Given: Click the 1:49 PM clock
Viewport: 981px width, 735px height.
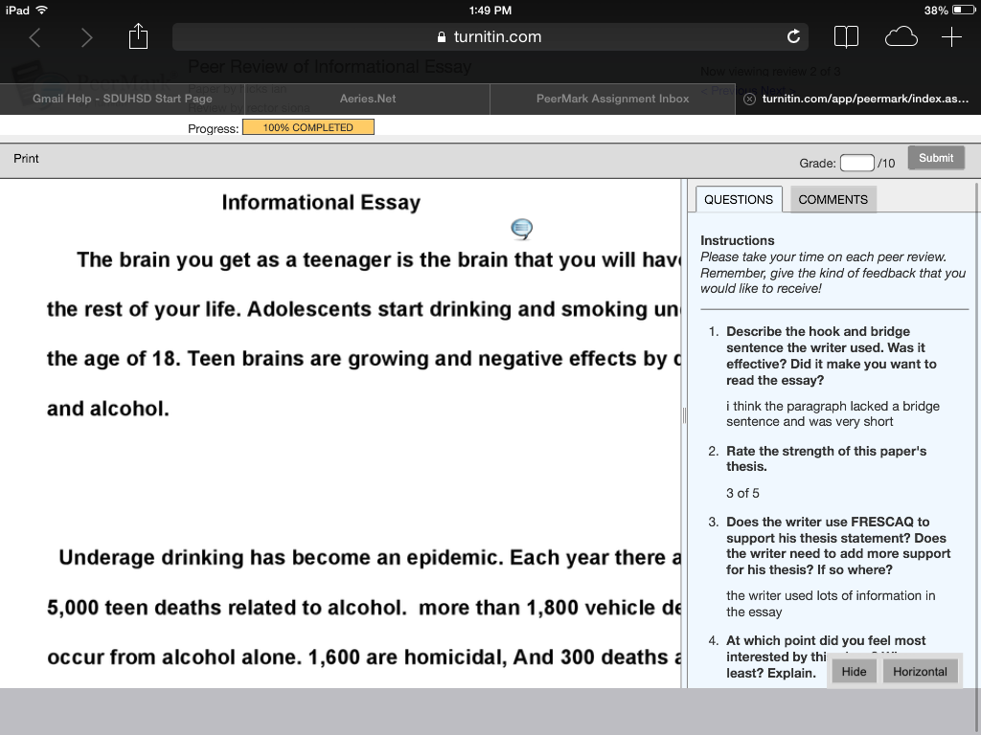Looking at the screenshot, I should [x=490, y=10].
